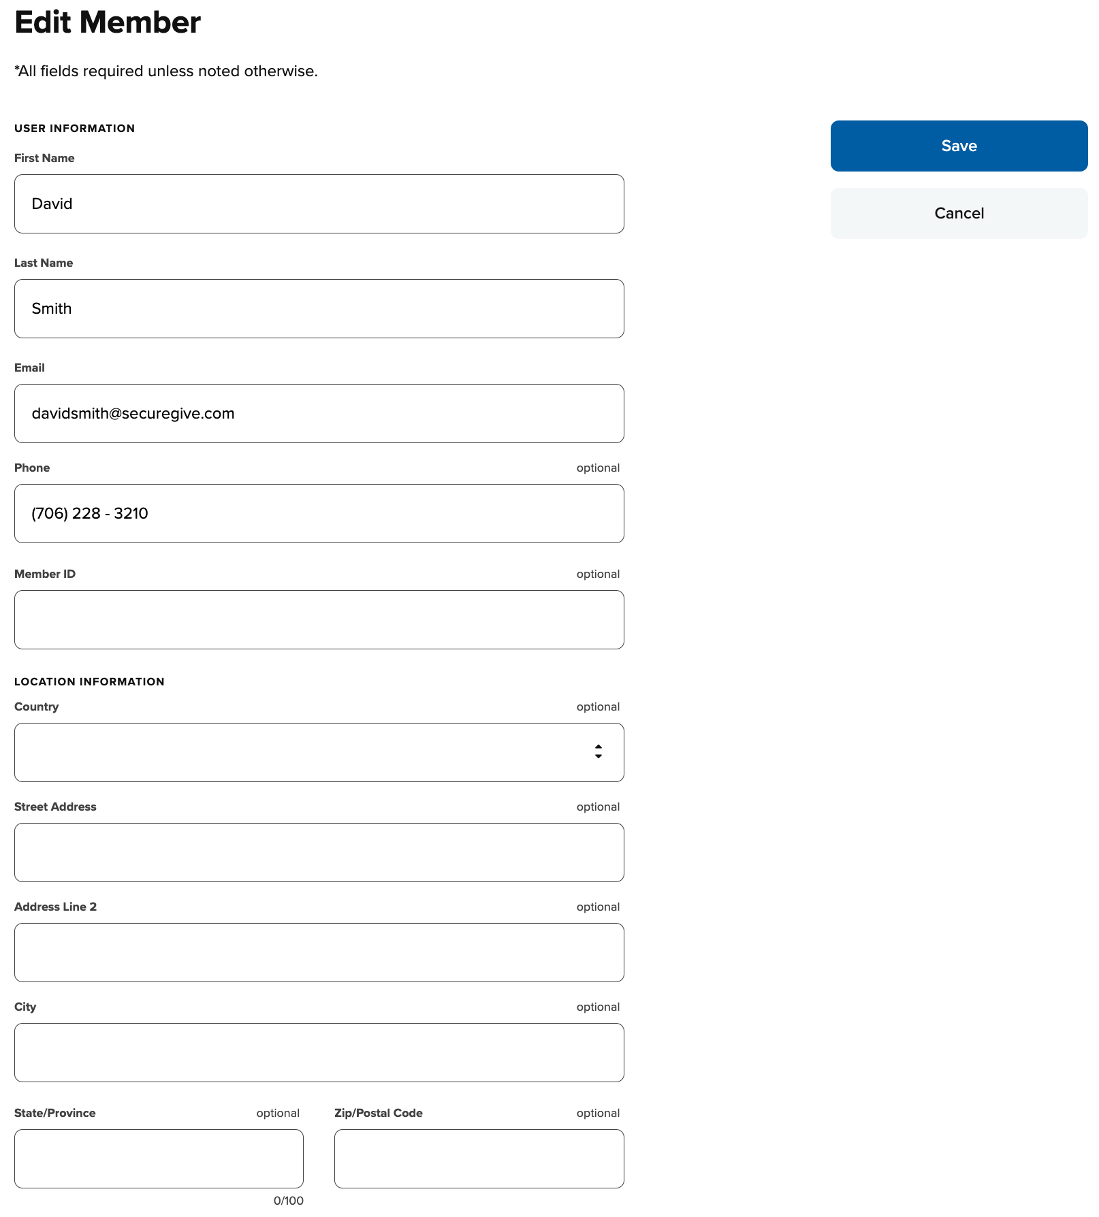This screenshot has height=1217, width=1099.
Task: Click the Country field label
Action: coord(36,707)
